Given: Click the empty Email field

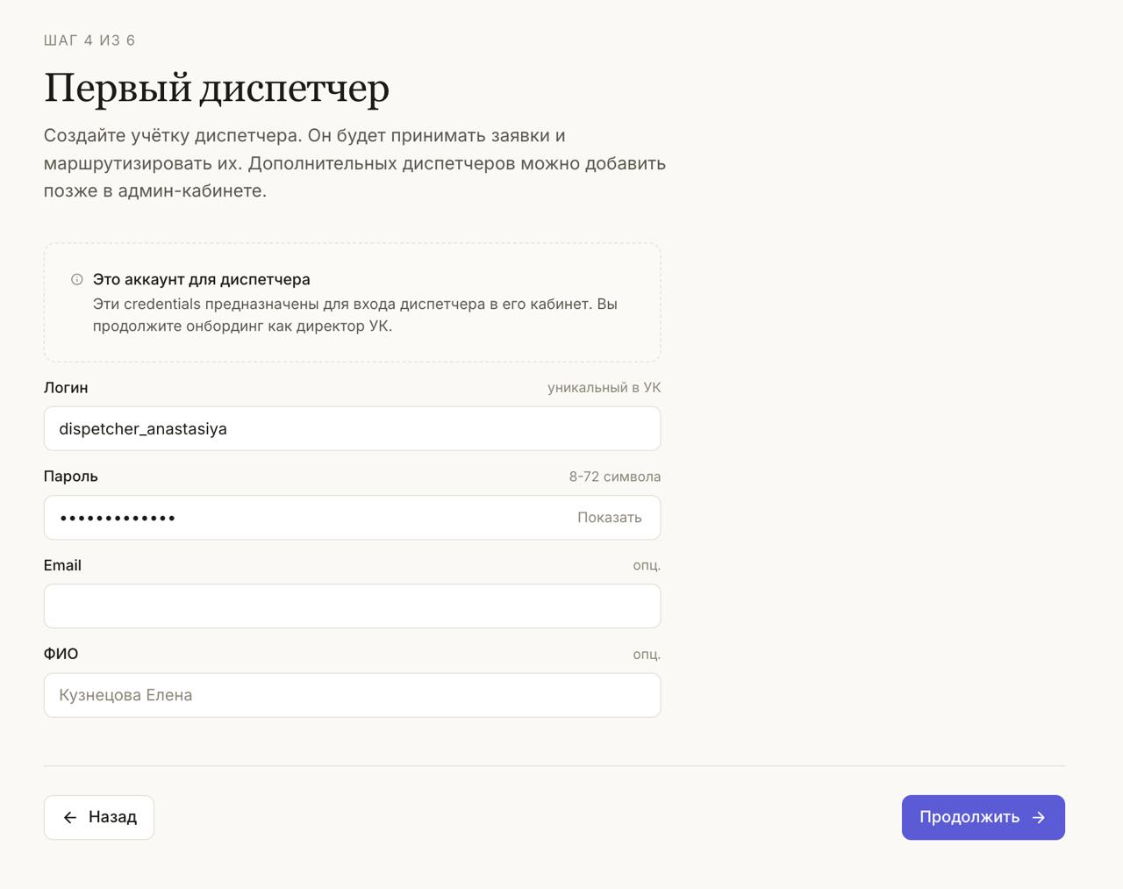Looking at the screenshot, I should 352,606.
